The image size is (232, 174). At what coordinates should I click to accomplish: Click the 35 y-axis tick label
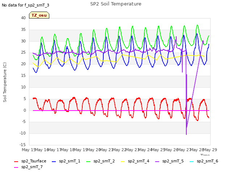tap(23, 29)
